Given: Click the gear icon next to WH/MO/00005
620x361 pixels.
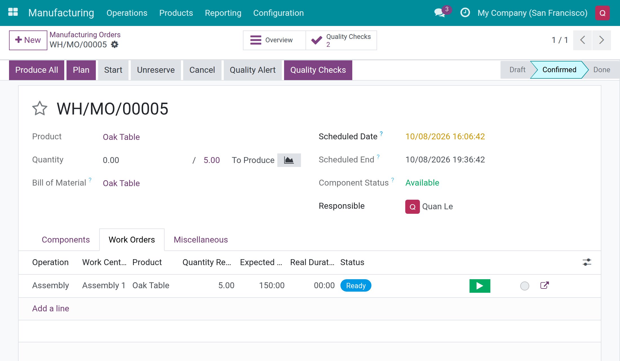Looking at the screenshot, I should point(115,45).
